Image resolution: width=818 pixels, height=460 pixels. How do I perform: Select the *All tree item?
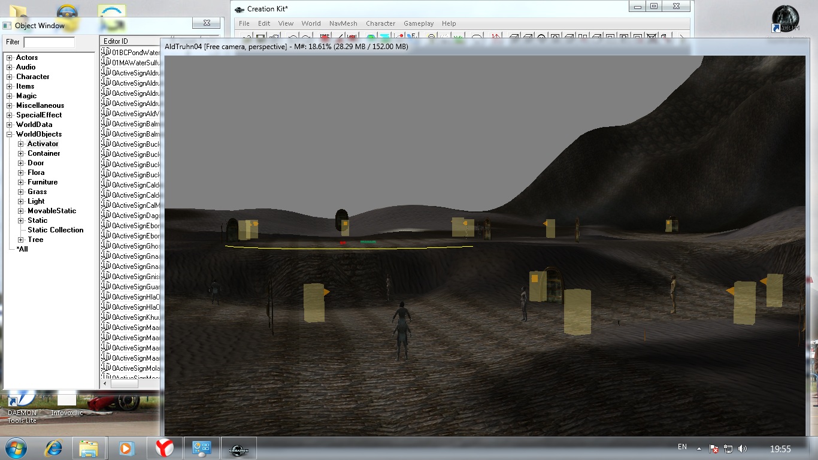pyautogui.click(x=22, y=249)
